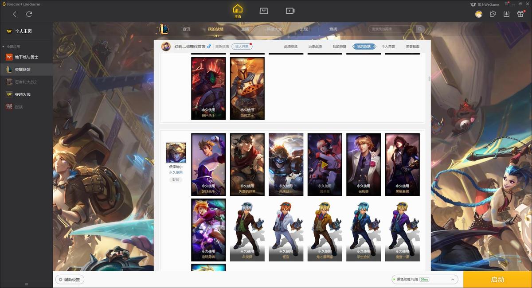Open the gift box icon

pyautogui.click(x=520, y=14)
